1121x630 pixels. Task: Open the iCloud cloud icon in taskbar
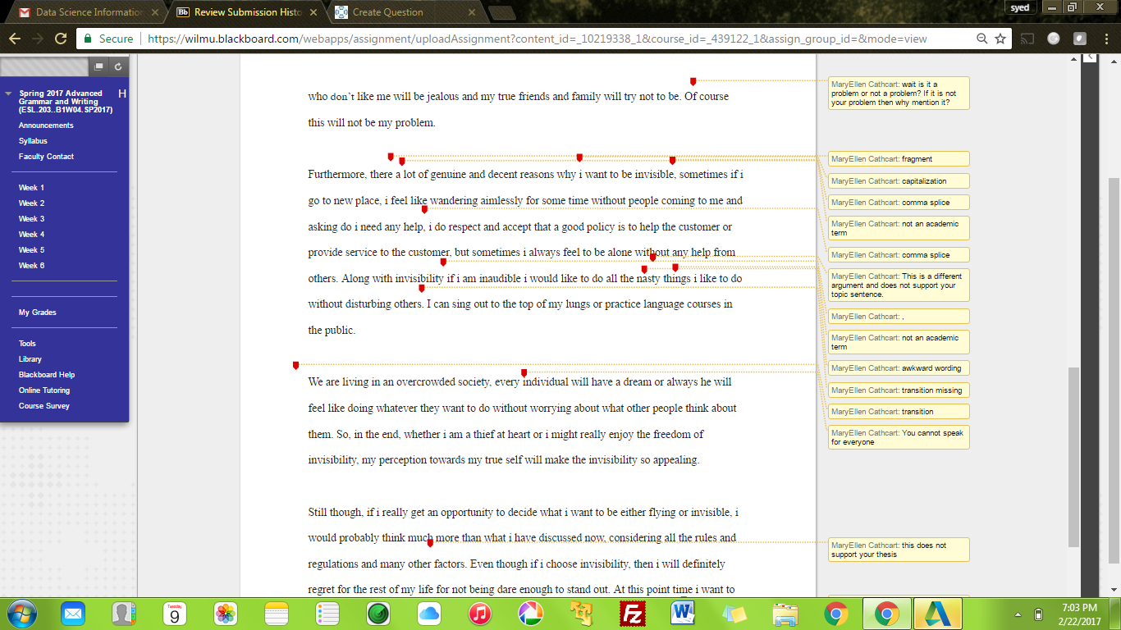429,614
